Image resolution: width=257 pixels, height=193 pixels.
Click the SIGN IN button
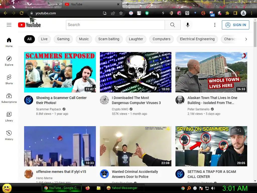235,25
